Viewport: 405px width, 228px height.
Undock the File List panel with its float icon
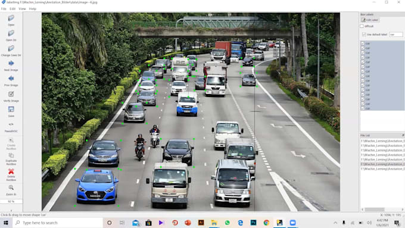(403, 135)
